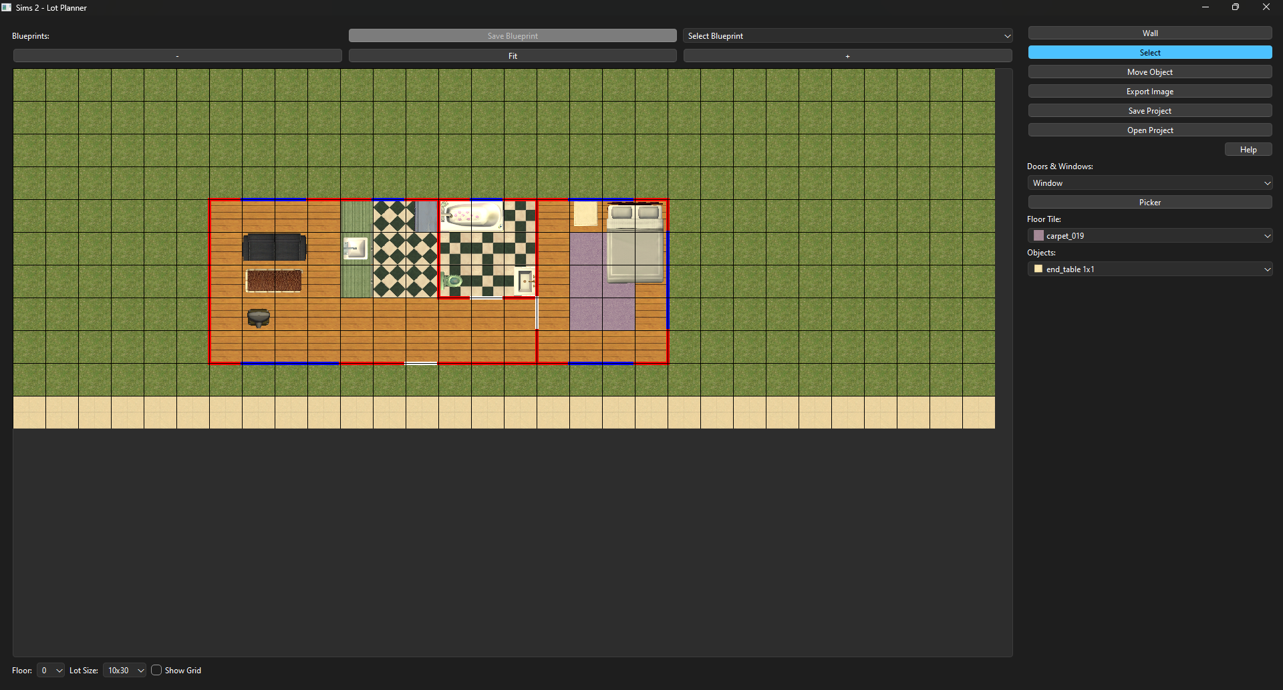Screen dimensions: 1283x690
Task: Select the grey refrigerator in the kitchen
Action: pos(425,216)
